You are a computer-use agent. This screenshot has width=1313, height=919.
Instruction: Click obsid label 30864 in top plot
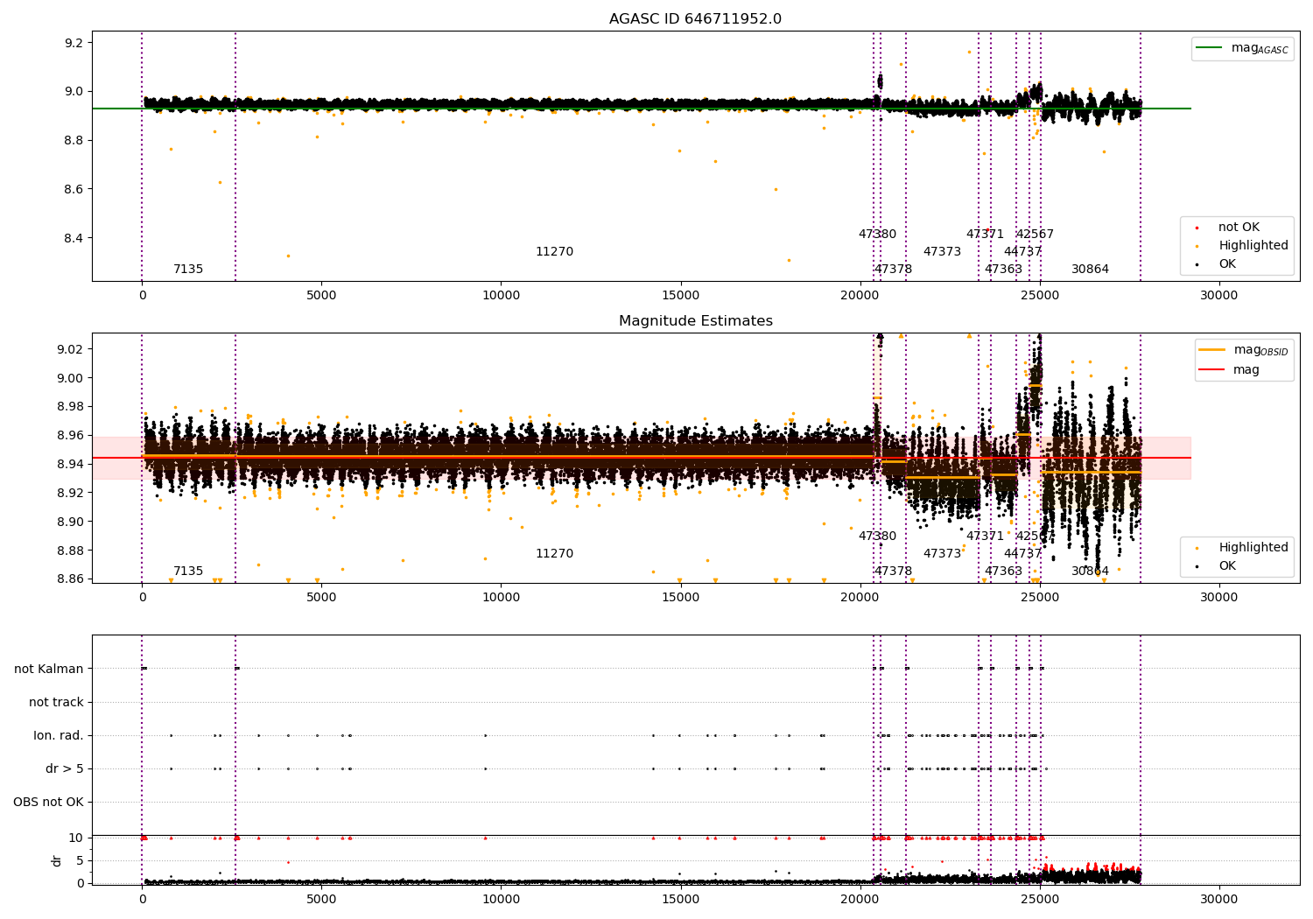tap(1090, 270)
